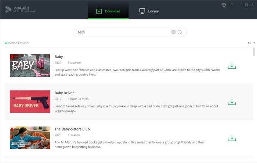
Task: Click the magnifier search icon
Action: point(180,32)
